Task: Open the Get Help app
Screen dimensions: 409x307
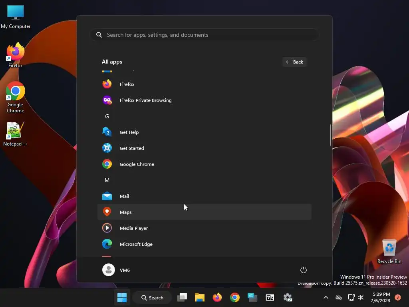Action: pos(204,132)
